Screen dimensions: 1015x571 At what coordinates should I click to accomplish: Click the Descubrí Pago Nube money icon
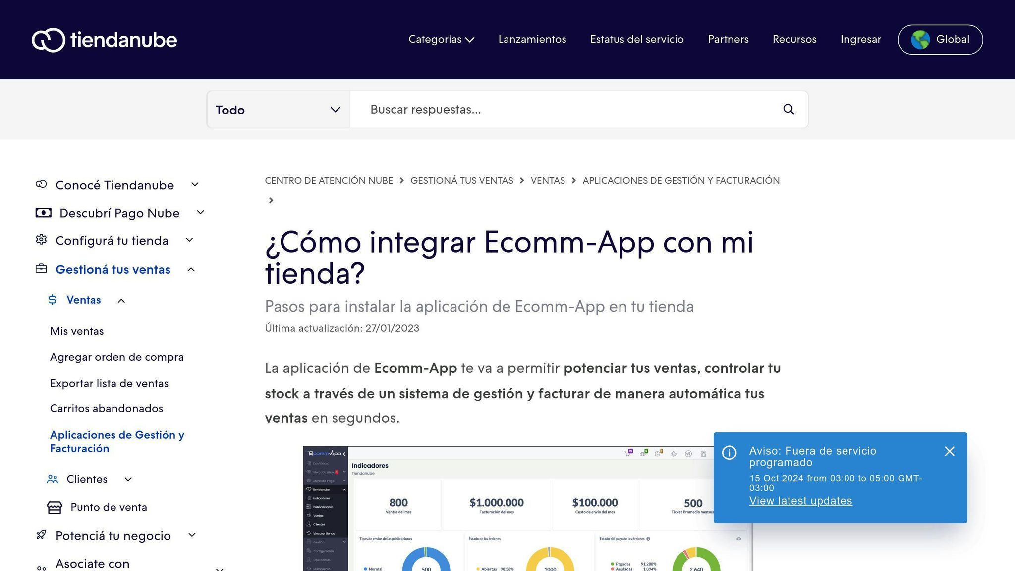click(x=44, y=213)
